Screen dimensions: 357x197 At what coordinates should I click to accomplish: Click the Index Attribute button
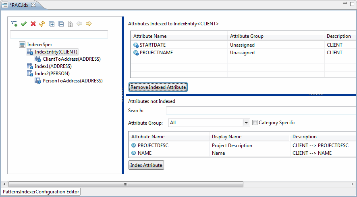pyautogui.click(x=146, y=165)
